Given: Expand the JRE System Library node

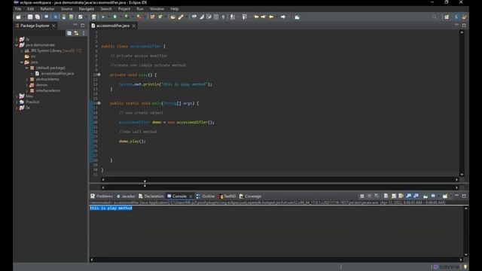Looking at the screenshot, I should [x=22, y=50].
